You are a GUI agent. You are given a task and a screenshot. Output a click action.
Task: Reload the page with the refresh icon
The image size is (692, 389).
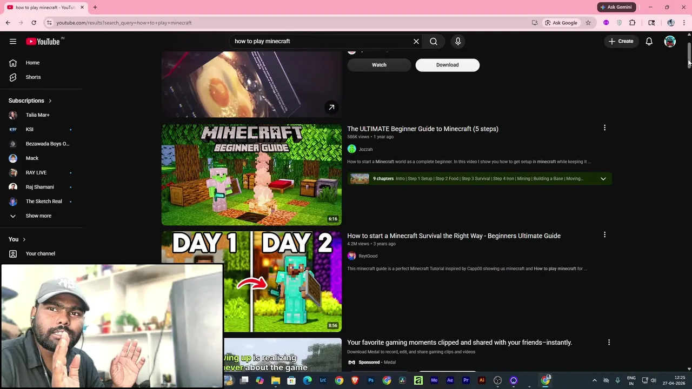34,23
